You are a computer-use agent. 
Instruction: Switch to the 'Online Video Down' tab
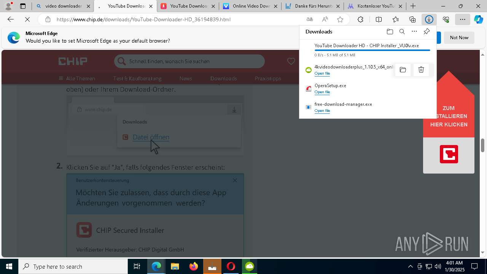(x=250, y=6)
